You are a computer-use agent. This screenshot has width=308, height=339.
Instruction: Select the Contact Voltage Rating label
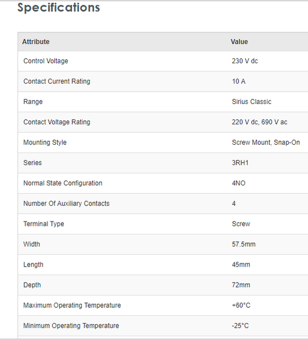[x=57, y=122]
